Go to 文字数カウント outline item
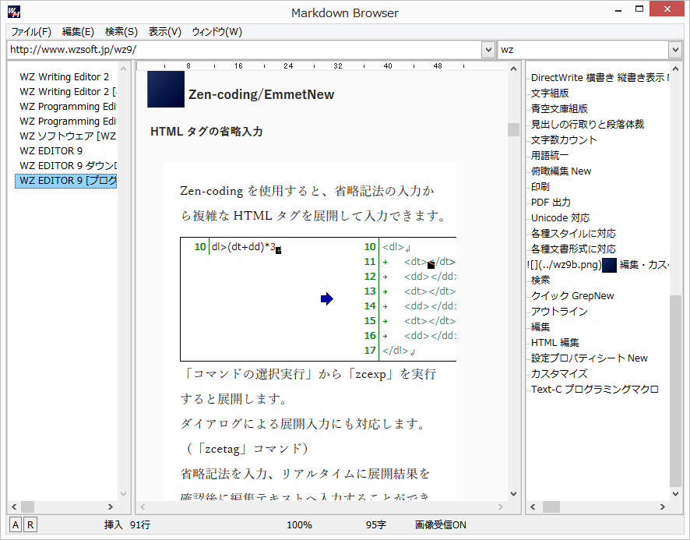The image size is (690, 540). point(564,140)
